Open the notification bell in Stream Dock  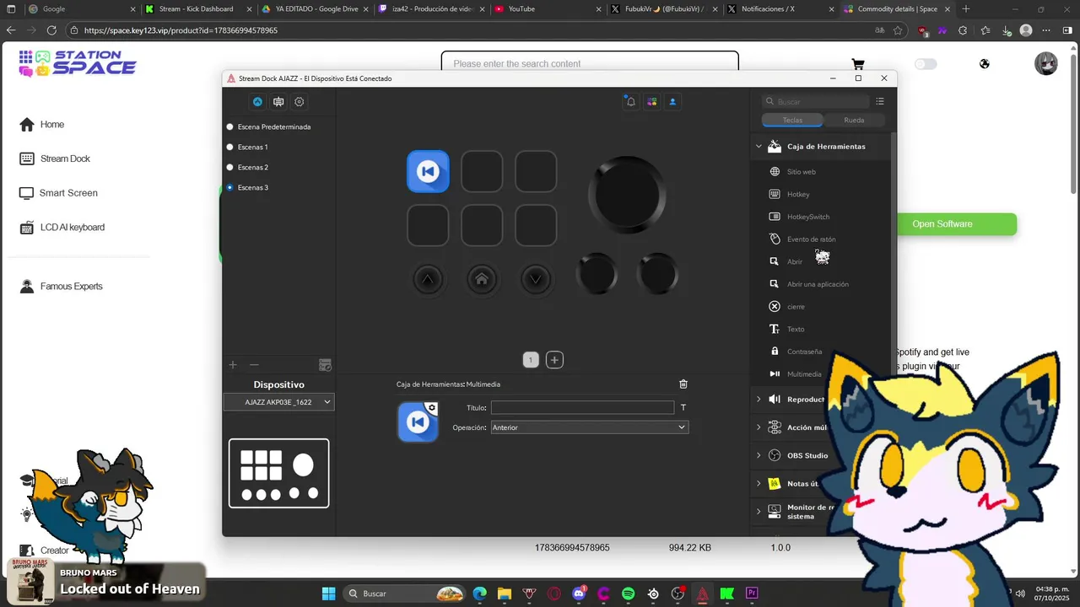tap(630, 102)
